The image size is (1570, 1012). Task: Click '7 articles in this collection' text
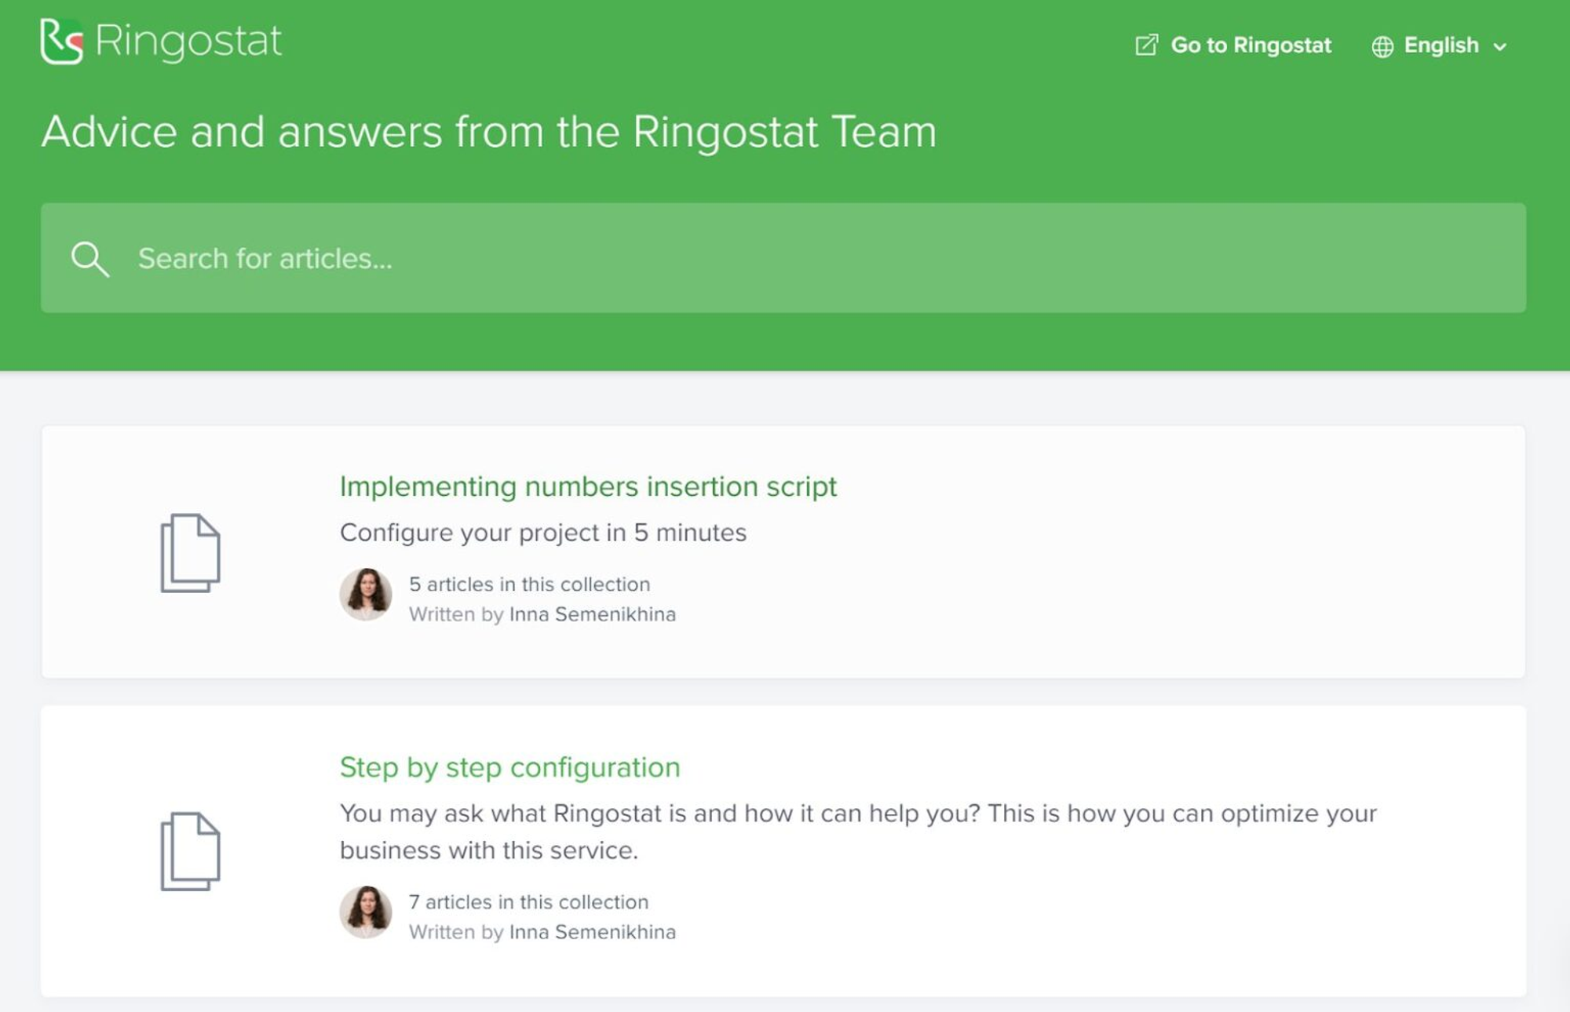coord(529,902)
